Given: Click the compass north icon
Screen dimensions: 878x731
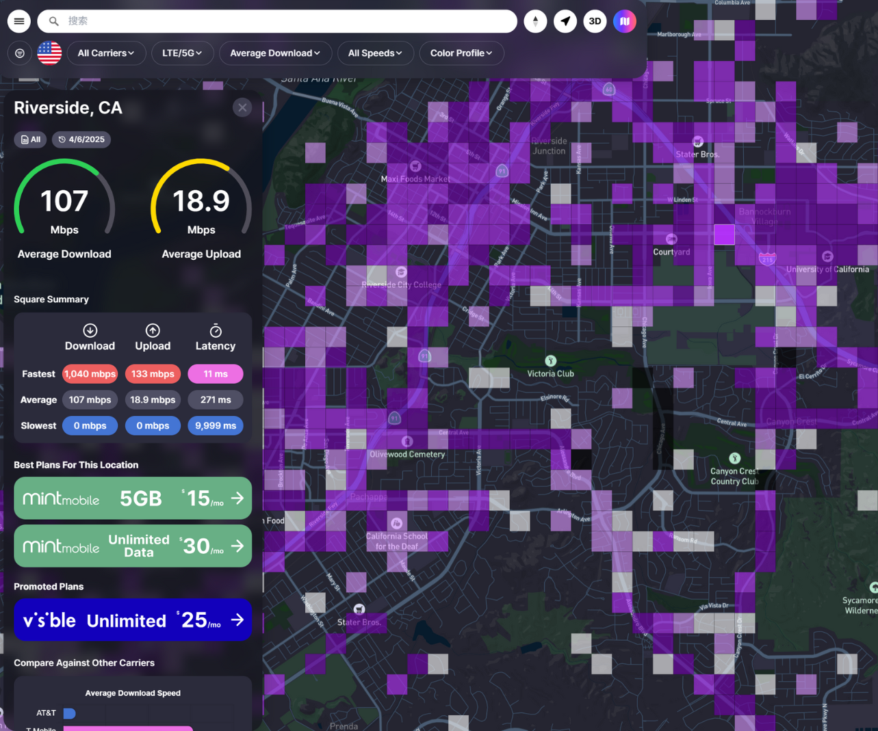Looking at the screenshot, I should point(535,21).
